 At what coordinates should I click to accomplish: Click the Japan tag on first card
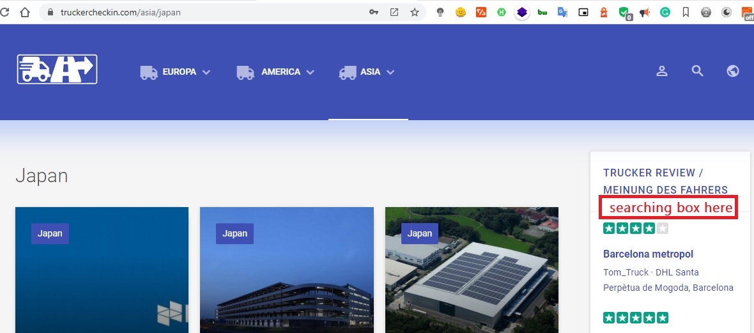(x=50, y=233)
